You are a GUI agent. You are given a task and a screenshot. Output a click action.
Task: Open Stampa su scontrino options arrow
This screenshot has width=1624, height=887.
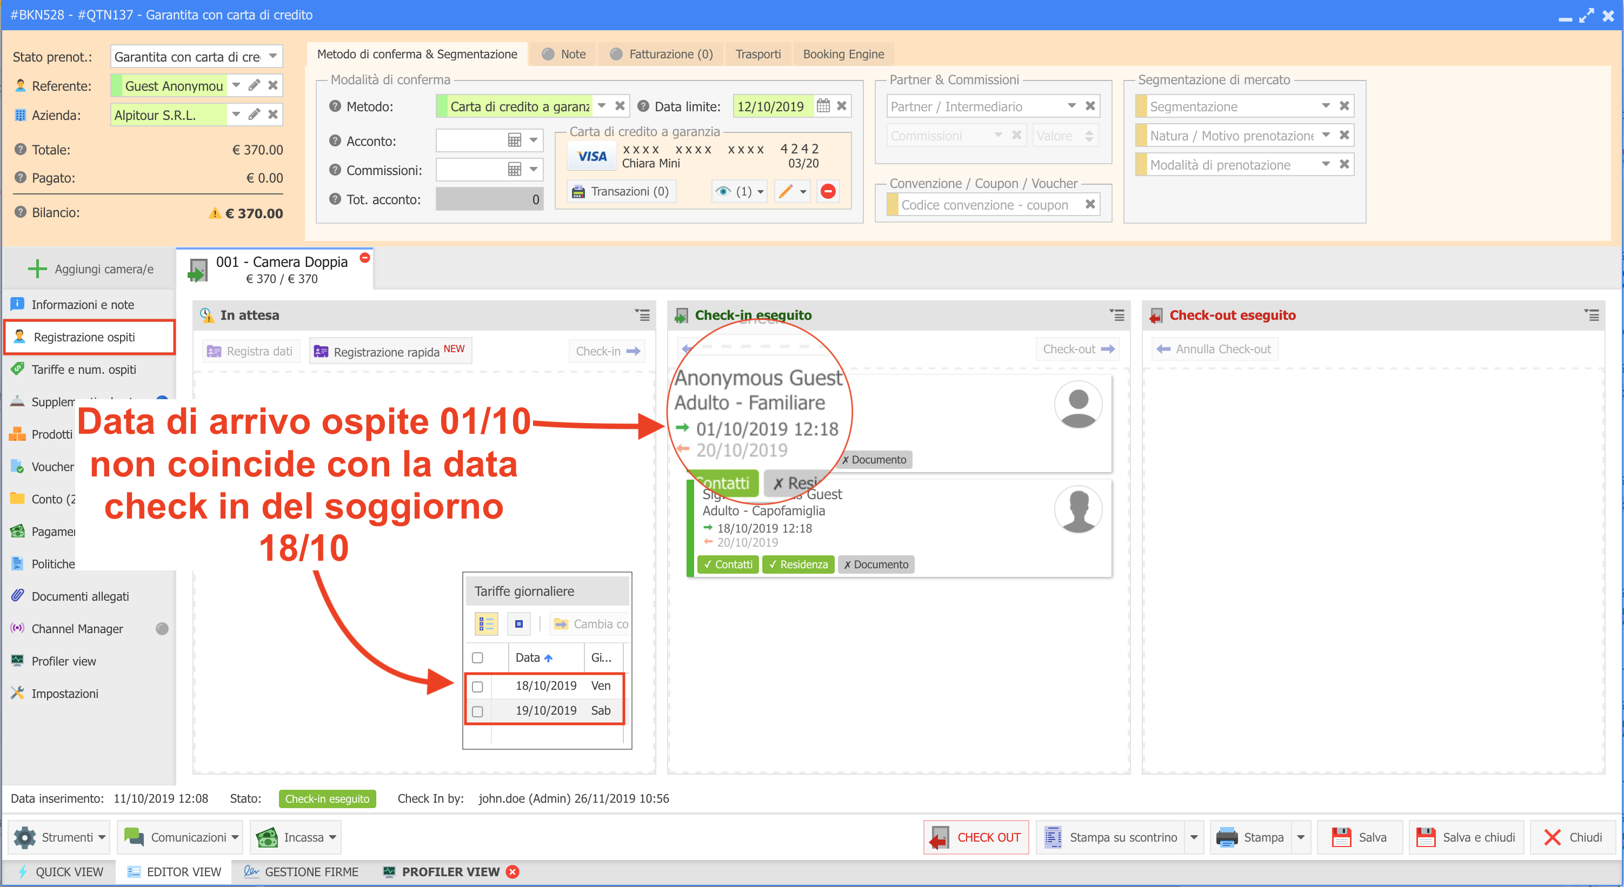point(1194,837)
